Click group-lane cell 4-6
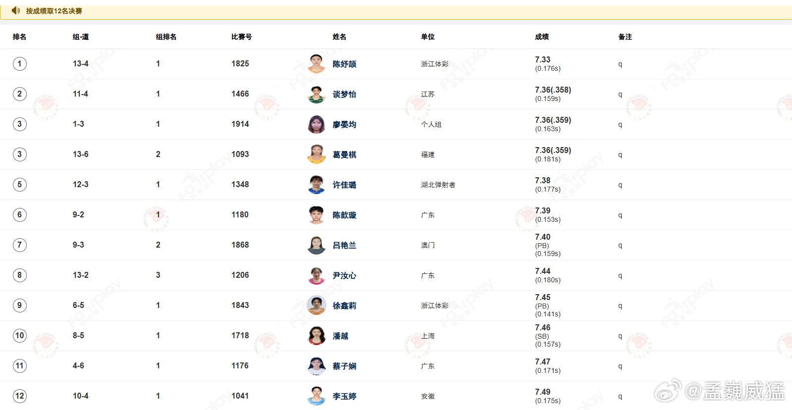 78,365
